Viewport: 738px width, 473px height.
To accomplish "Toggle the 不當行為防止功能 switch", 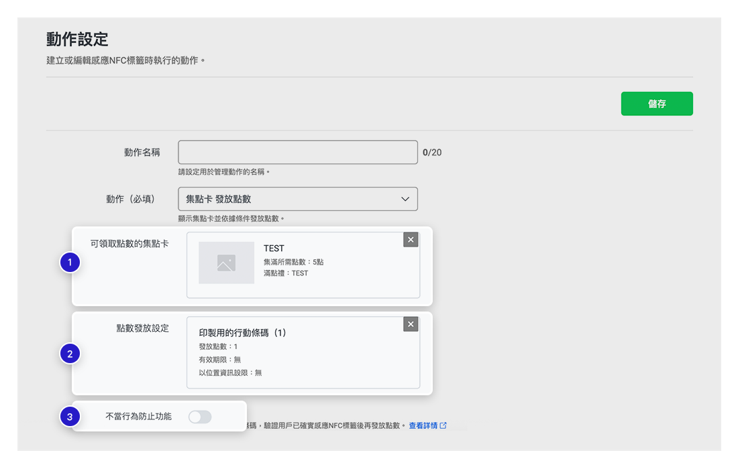I will tap(200, 417).
